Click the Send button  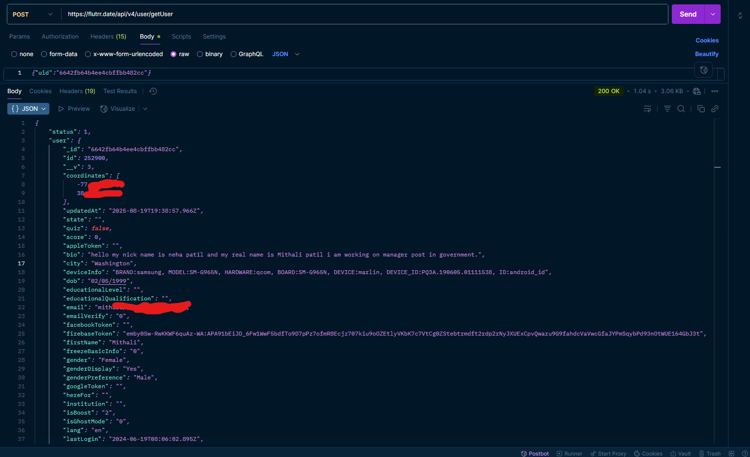(x=688, y=14)
